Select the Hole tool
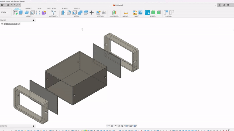This screenshot has width=234, height=131. tap(32, 13)
